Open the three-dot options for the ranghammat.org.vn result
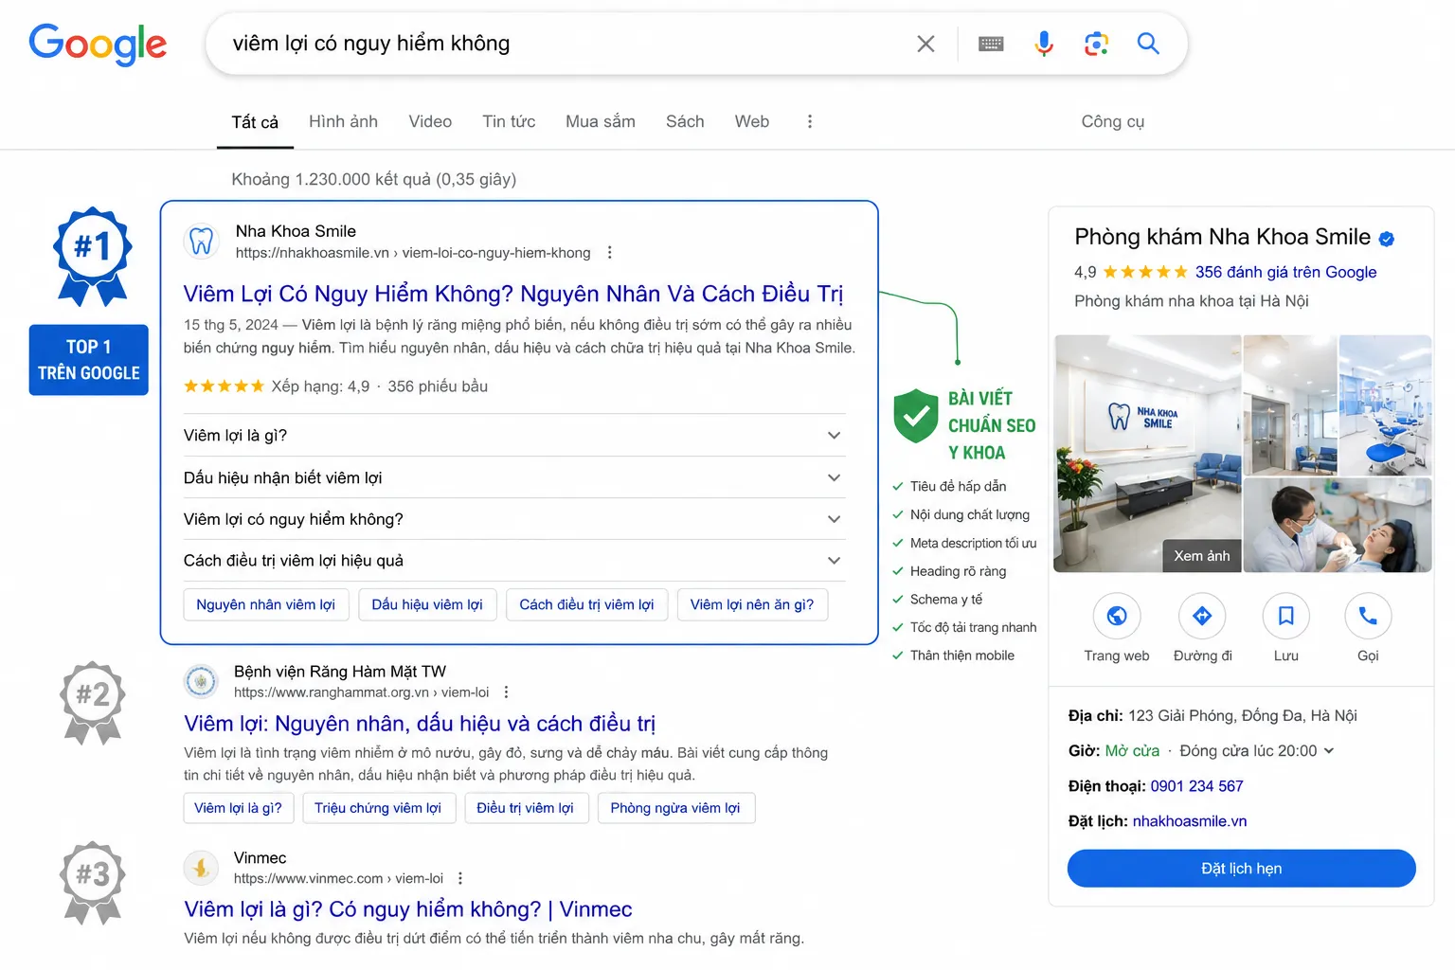Viewport: 1455px width, 970px height. click(x=507, y=692)
